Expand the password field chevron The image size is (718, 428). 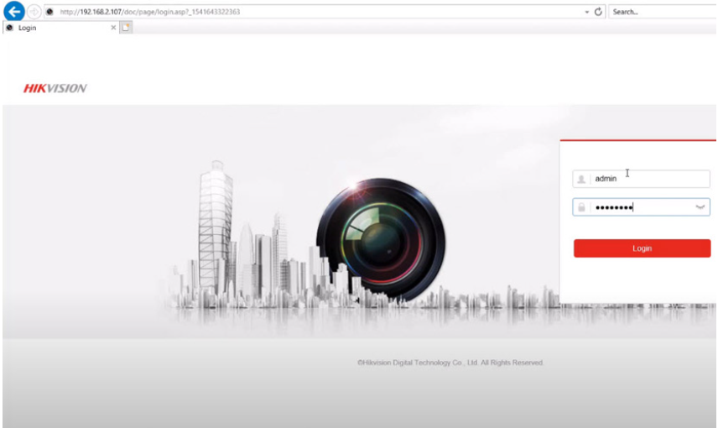[700, 207]
